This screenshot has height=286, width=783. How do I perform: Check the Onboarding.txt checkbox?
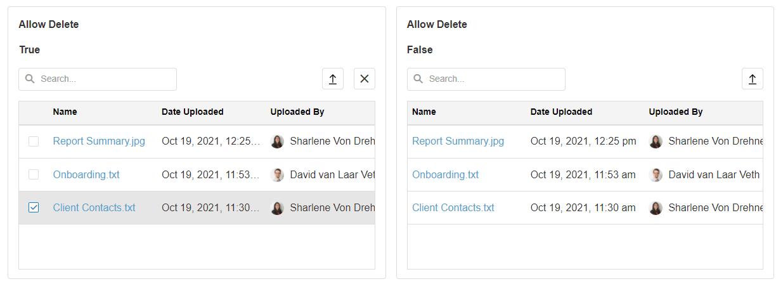[x=34, y=175]
